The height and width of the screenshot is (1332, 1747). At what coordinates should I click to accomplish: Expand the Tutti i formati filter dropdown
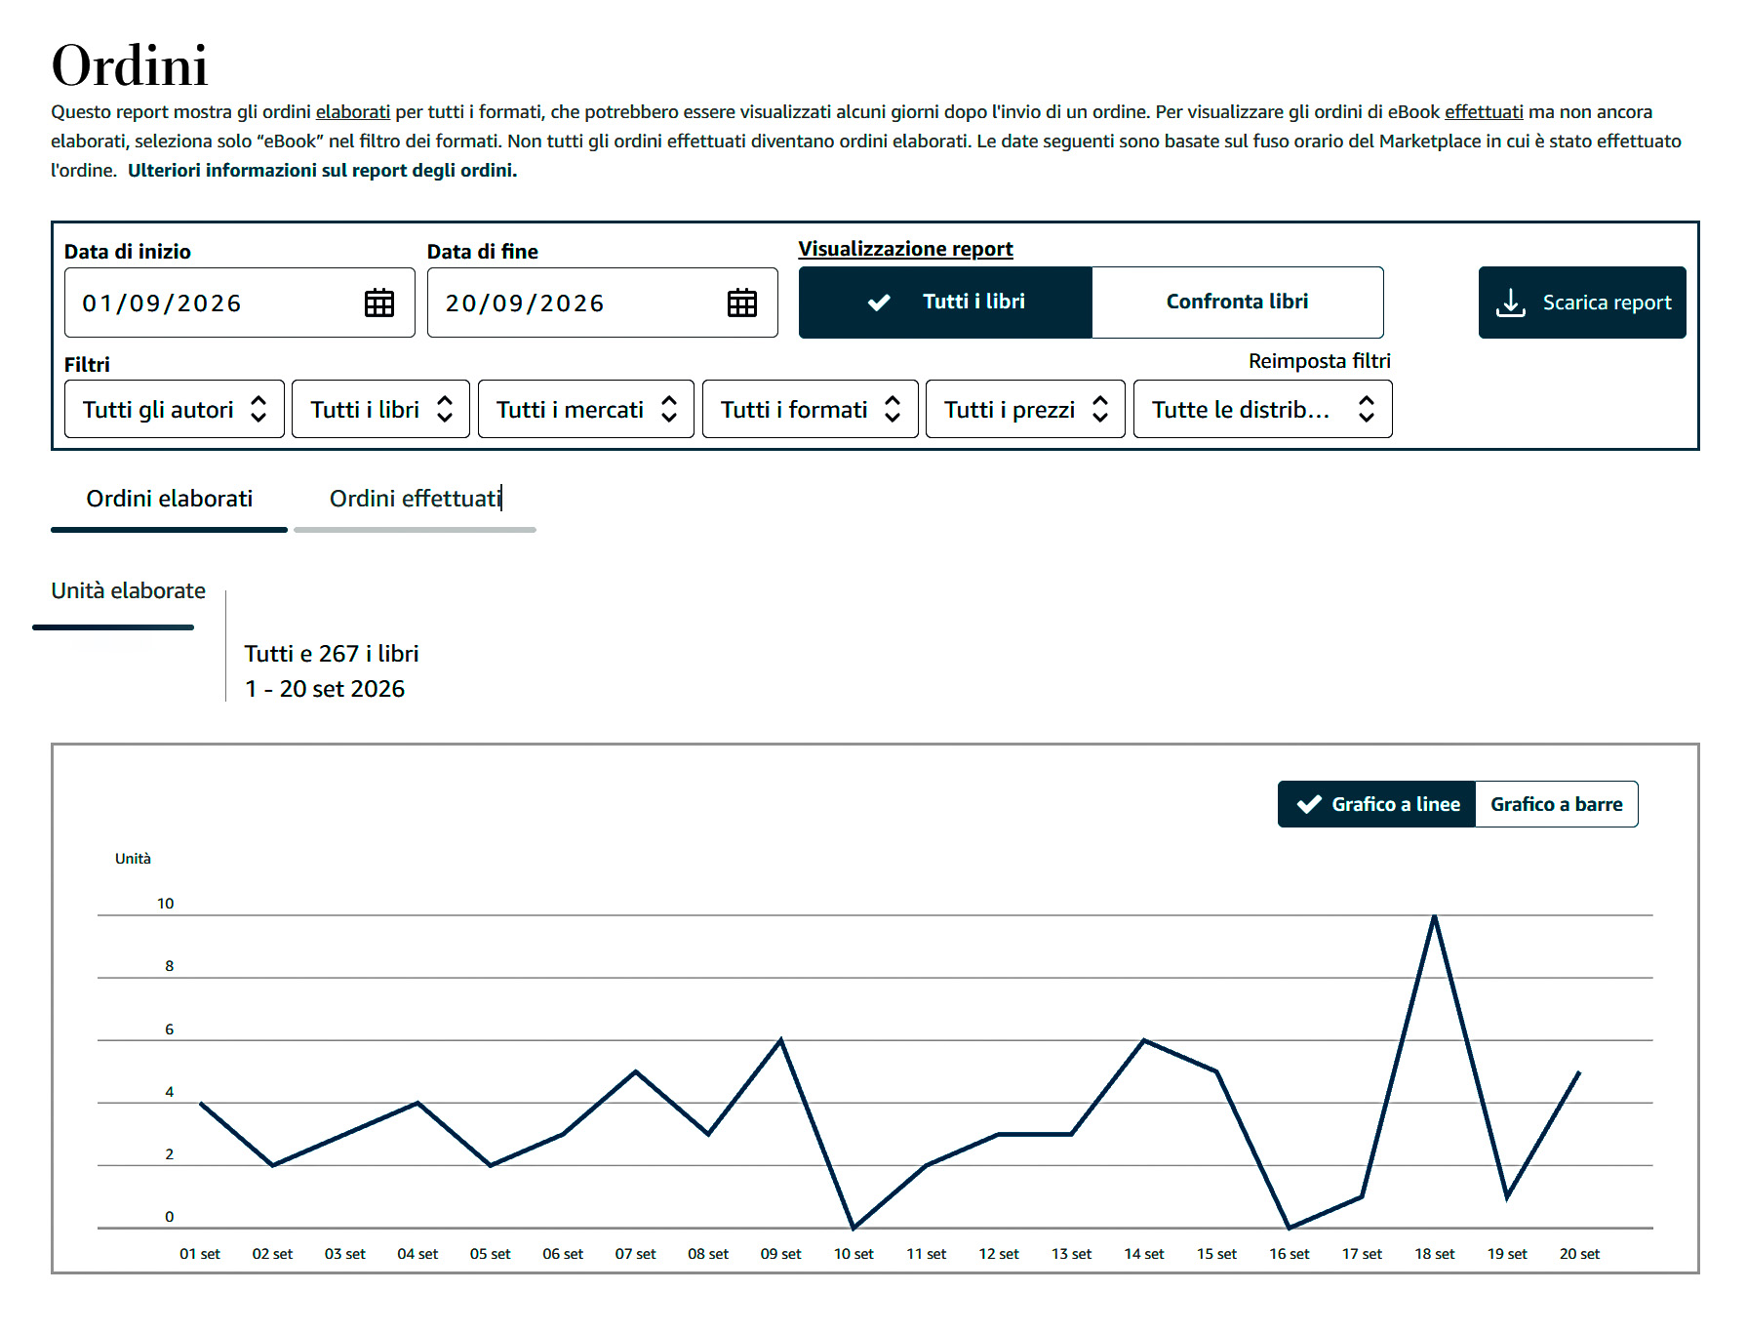click(x=810, y=409)
